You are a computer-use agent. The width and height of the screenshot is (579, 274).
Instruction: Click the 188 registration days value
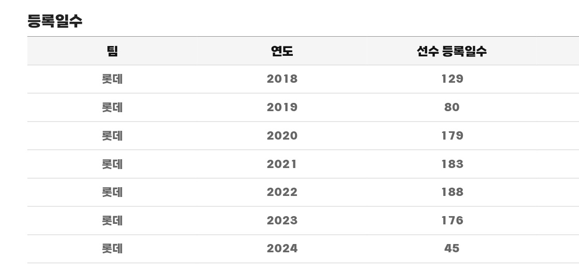click(x=451, y=192)
